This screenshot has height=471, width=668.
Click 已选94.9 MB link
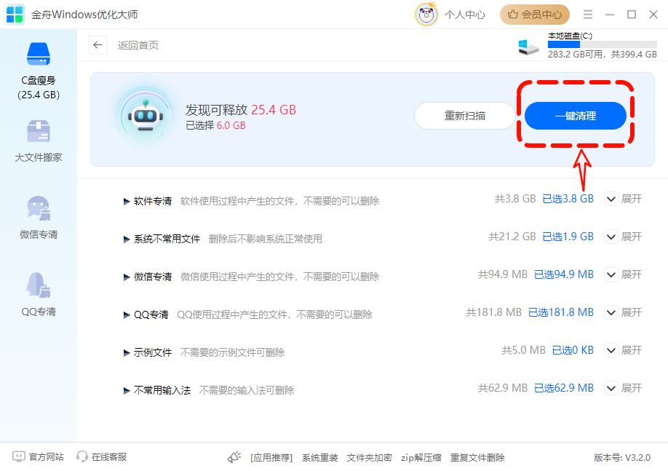coord(564,274)
